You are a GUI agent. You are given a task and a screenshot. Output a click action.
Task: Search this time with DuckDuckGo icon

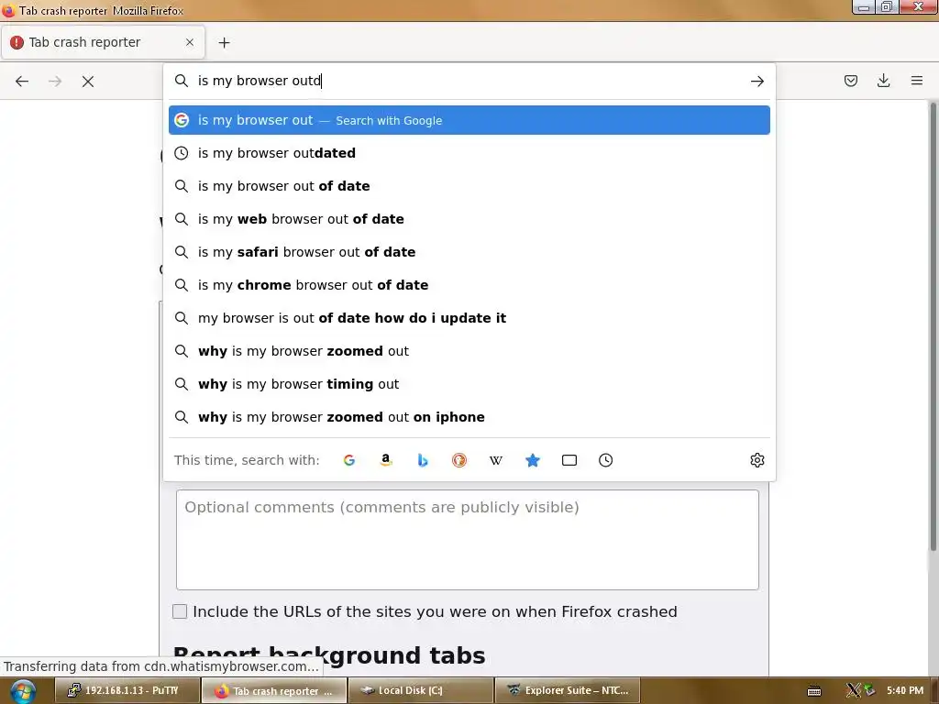(x=458, y=460)
